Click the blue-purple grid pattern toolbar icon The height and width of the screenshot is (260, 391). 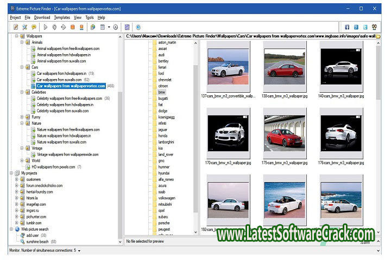click(127, 27)
